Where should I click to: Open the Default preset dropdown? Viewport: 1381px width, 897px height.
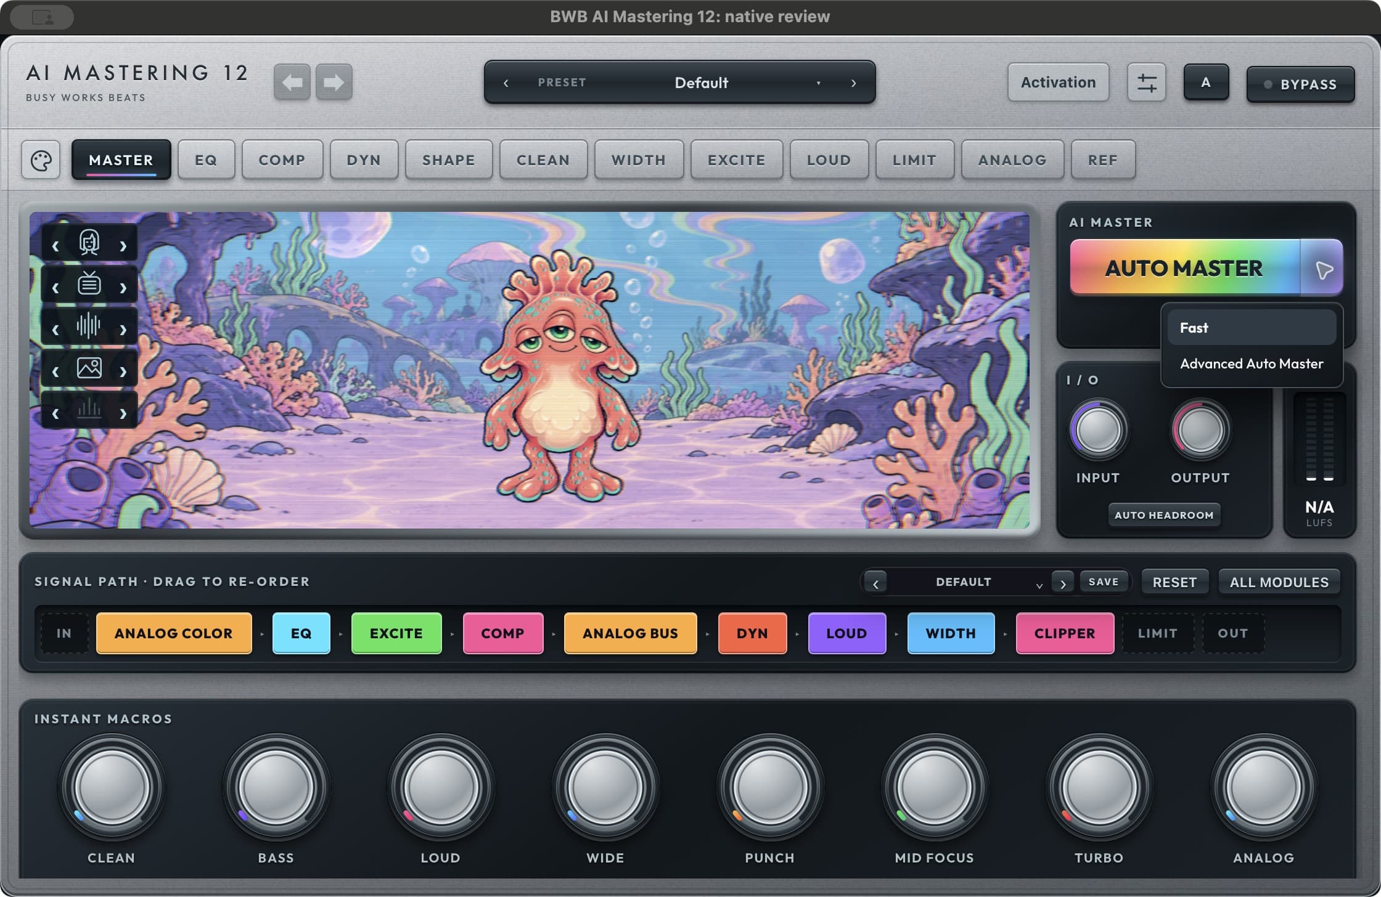(702, 83)
